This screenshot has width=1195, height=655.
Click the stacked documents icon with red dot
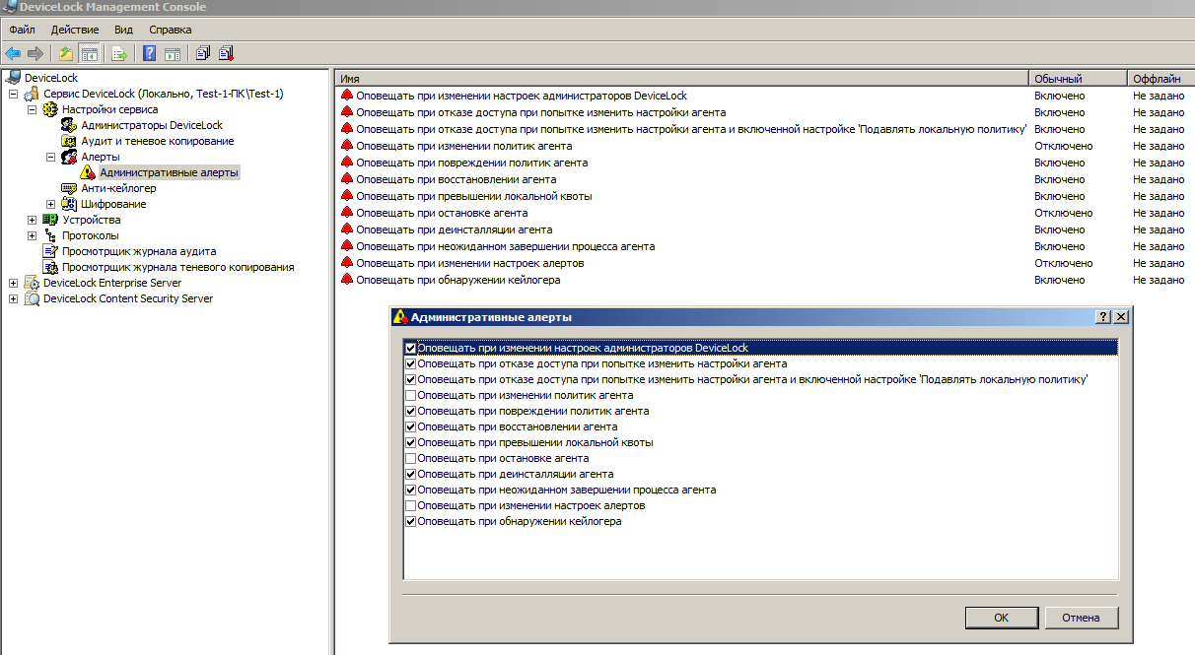pyautogui.click(x=226, y=53)
